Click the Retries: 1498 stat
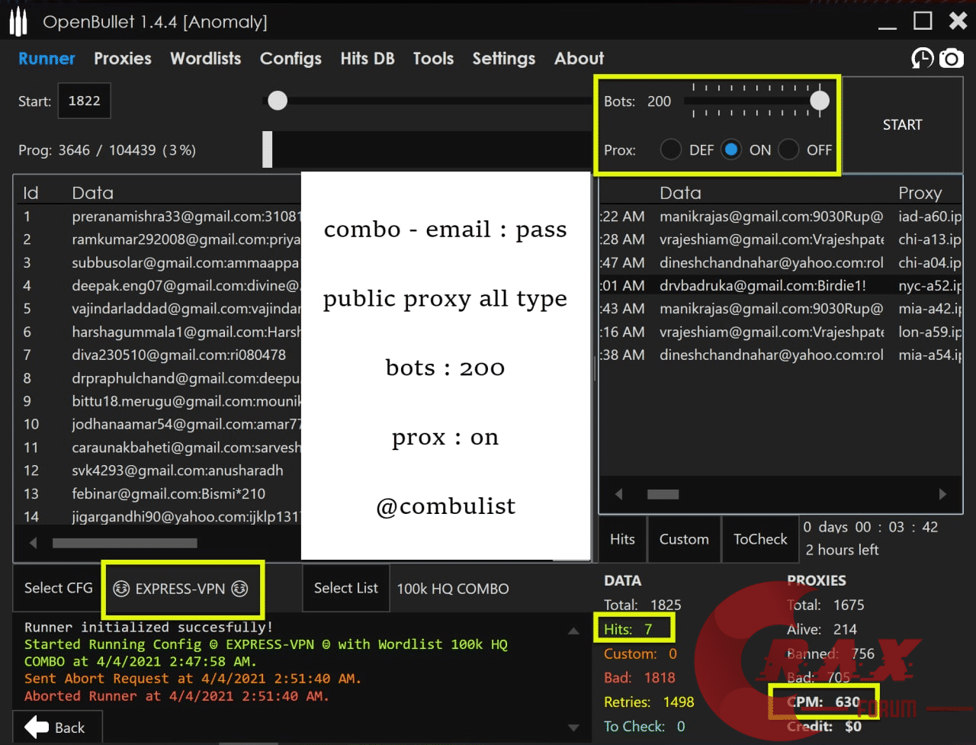The width and height of the screenshot is (976, 745). click(649, 702)
